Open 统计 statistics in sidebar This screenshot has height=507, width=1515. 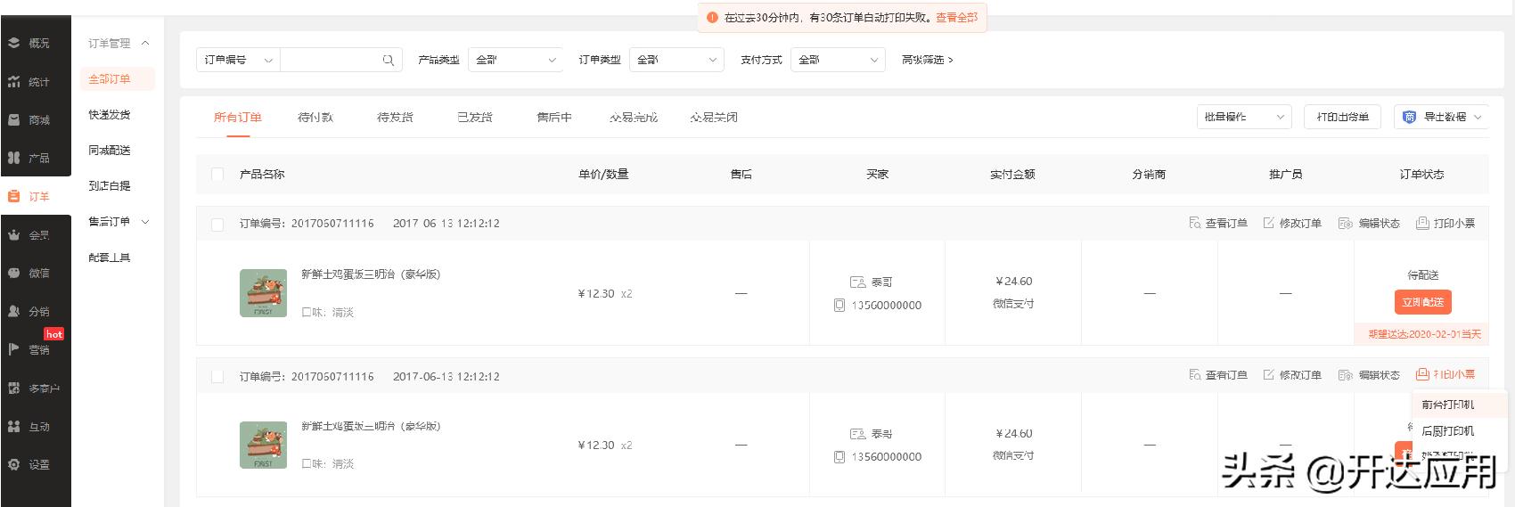click(x=30, y=82)
